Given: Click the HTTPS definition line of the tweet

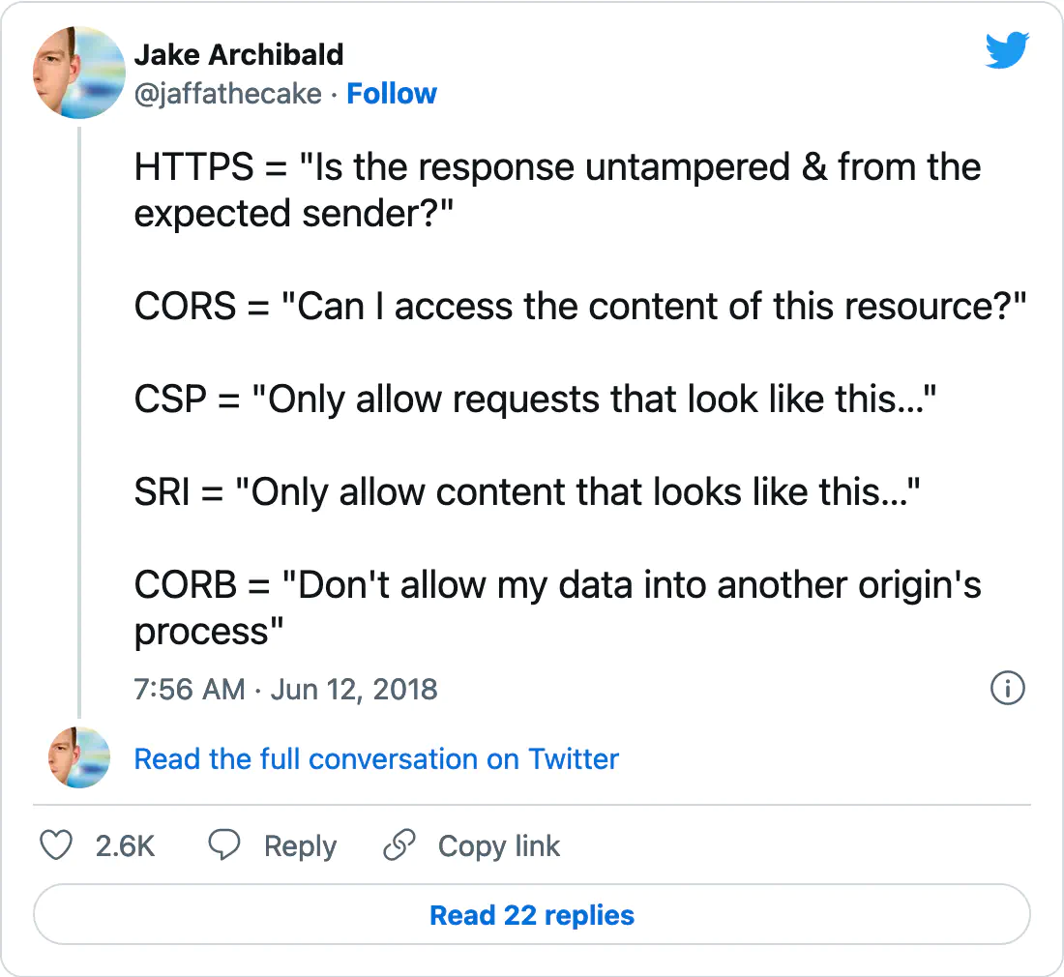Looking at the screenshot, I should click(x=558, y=190).
